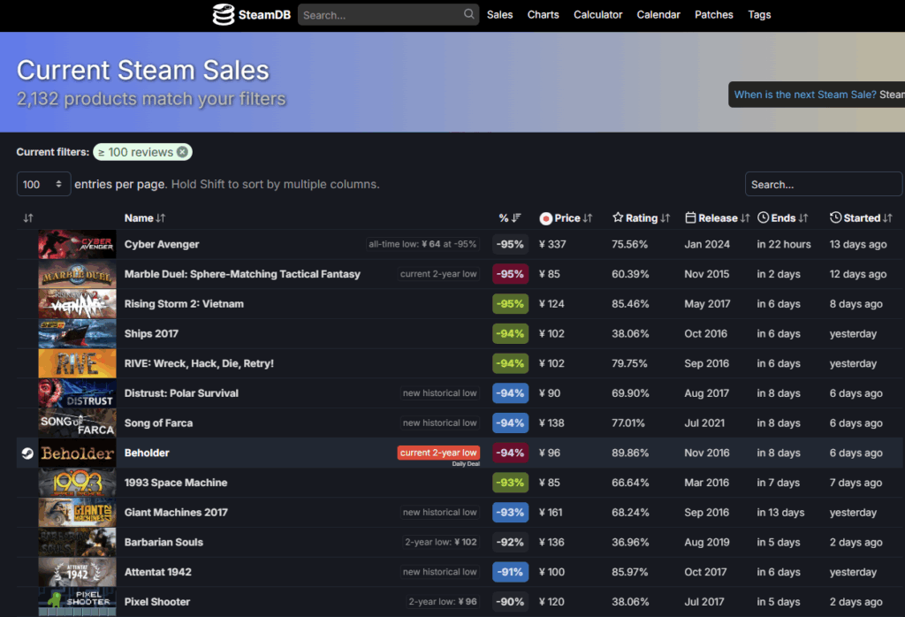905x617 pixels.
Task: Click the -95% discount badge for Rising Storm 2
Action: pos(510,304)
